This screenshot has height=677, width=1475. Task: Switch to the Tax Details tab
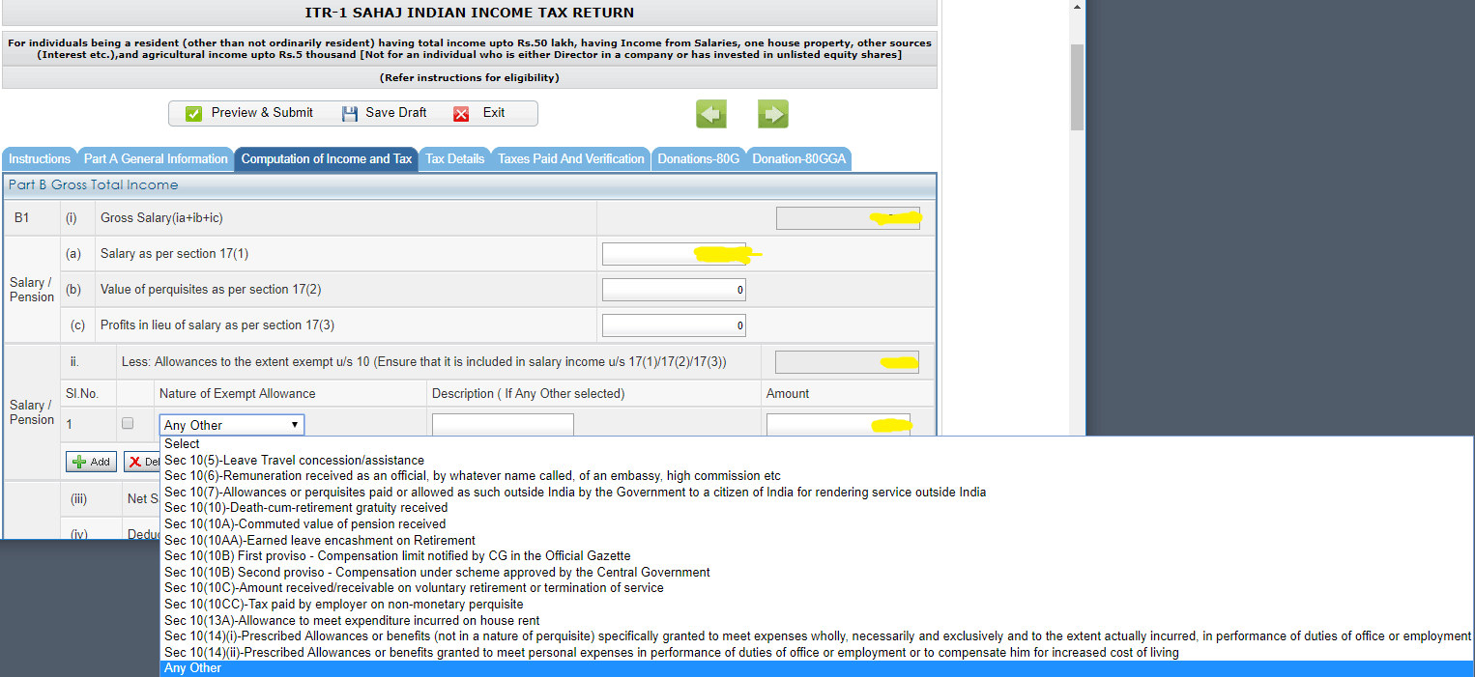pyautogui.click(x=454, y=158)
